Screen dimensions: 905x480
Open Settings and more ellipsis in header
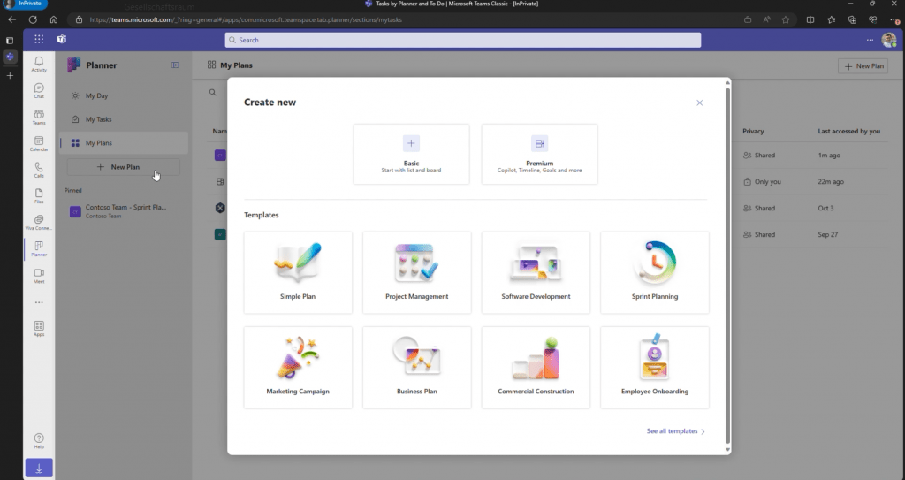pos(870,40)
